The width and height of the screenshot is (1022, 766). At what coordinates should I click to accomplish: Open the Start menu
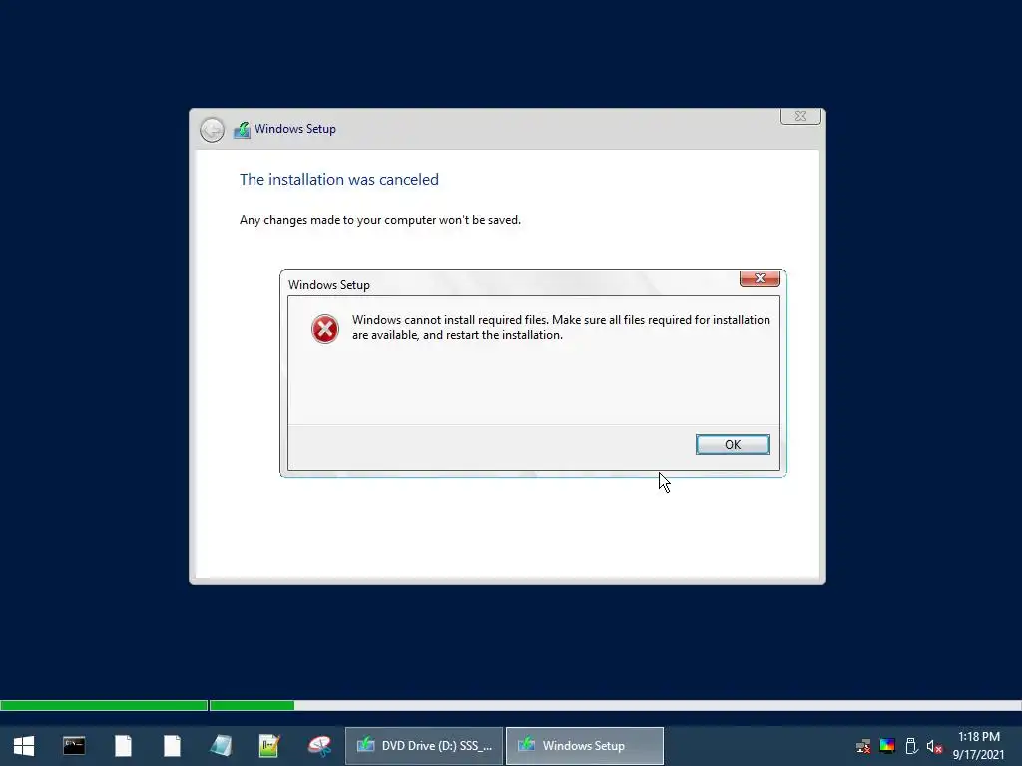(24, 746)
